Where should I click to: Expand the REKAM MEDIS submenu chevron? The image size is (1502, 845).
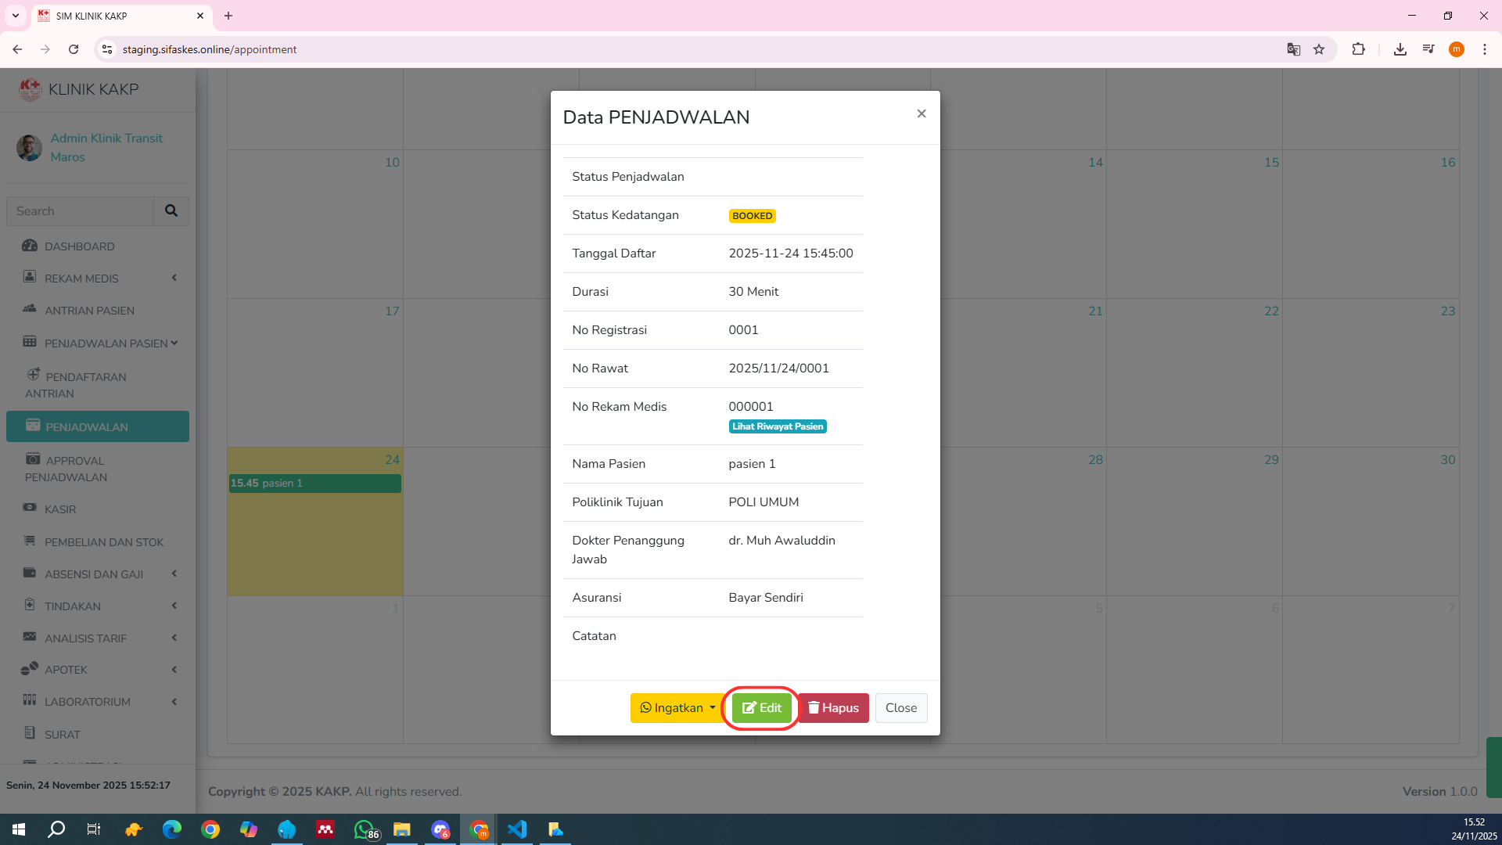(x=174, y=278)
